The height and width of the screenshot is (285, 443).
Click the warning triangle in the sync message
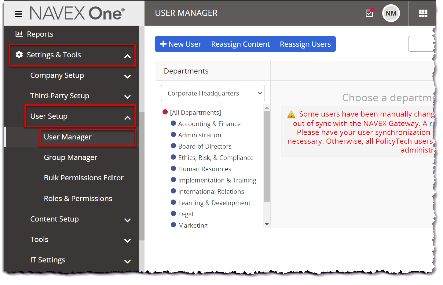(x=291, y=114)
